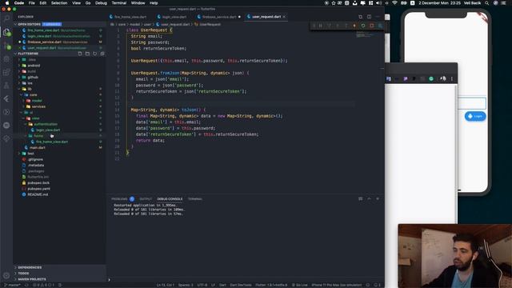Click the debug console input prompt

click(x=245, y=280)
